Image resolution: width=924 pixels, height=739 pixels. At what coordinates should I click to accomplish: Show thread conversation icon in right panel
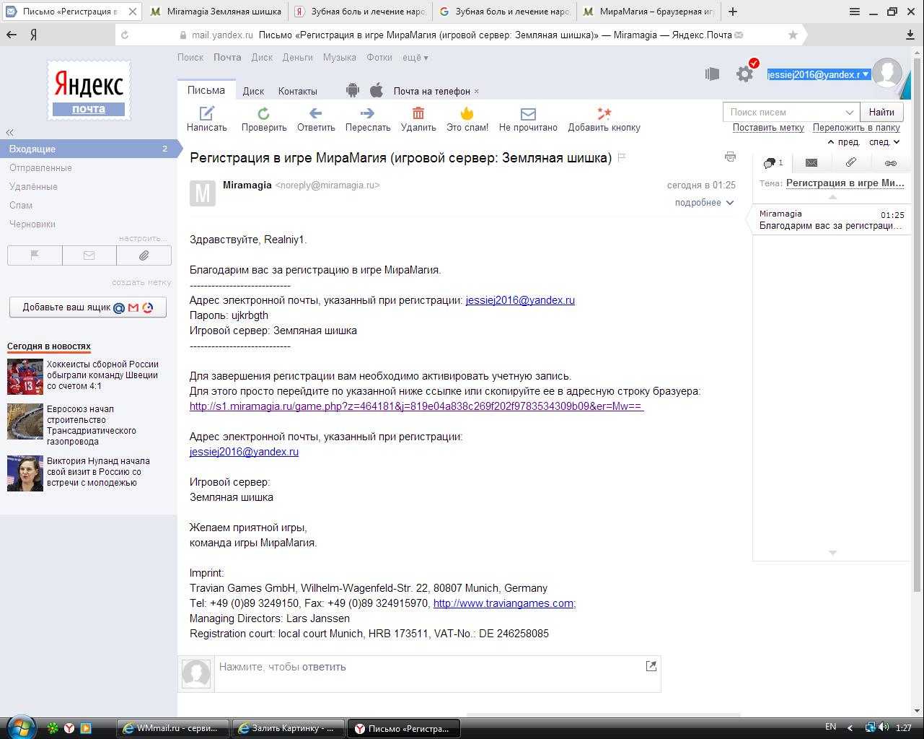[x=773, y=163]
